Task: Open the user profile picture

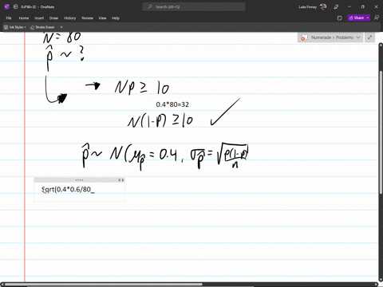Action: (x=323, y=7)
